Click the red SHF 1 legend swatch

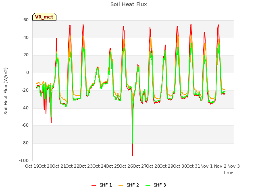(x=94, y=186)
